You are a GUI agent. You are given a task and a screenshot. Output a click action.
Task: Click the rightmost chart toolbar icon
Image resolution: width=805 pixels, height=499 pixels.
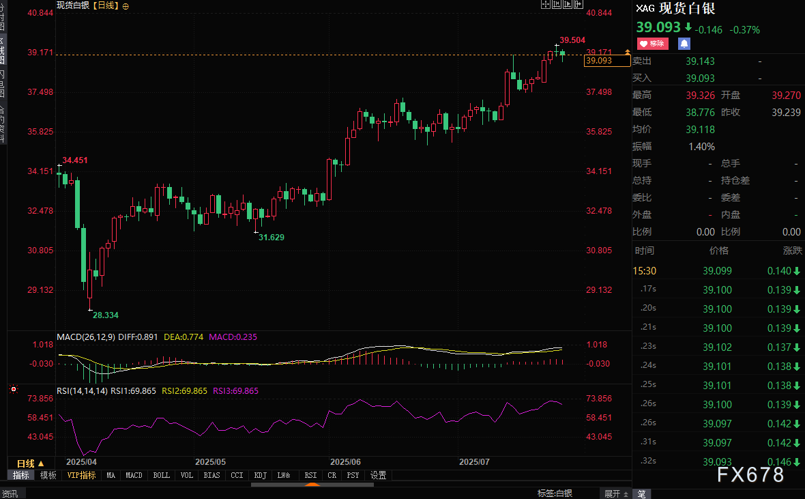(x=579, y=5)
